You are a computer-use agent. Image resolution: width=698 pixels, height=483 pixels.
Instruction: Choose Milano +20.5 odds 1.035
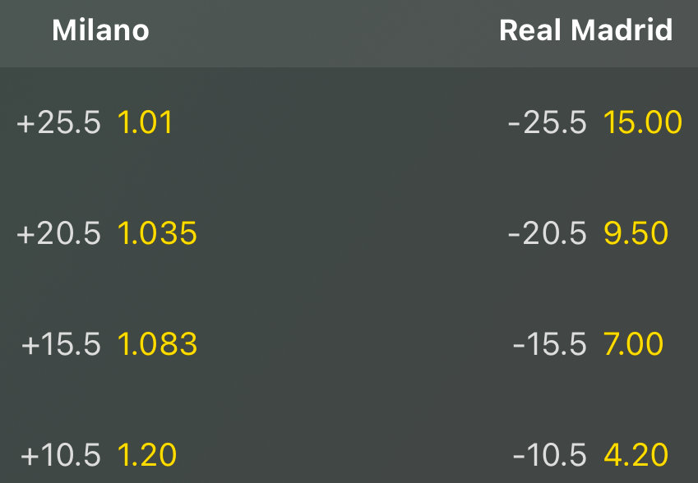click(x=157, y=234)
